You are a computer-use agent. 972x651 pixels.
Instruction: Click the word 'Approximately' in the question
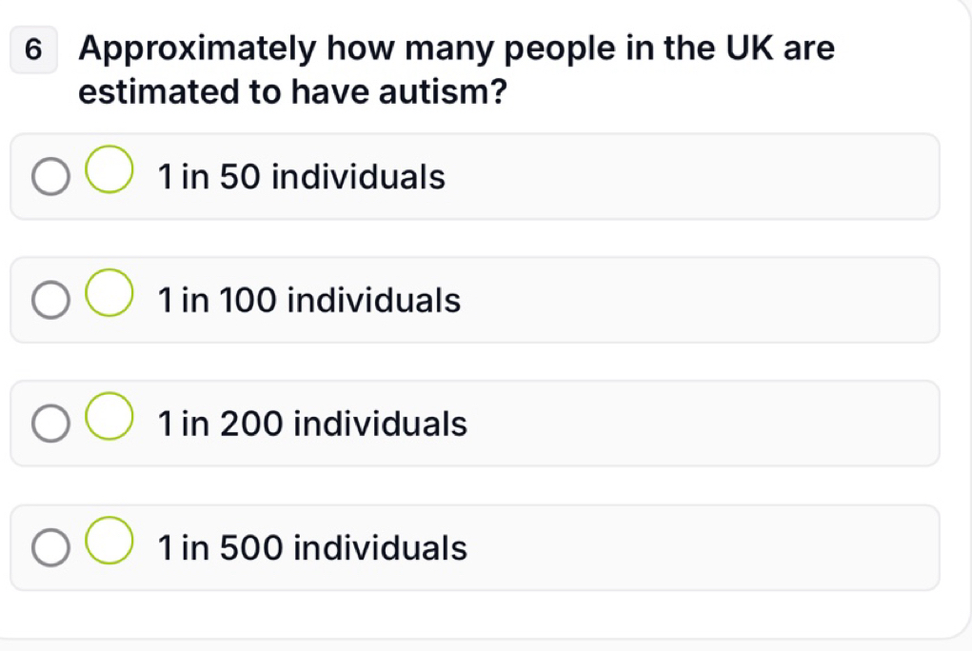pyautogui.click(x=198, y=49)
